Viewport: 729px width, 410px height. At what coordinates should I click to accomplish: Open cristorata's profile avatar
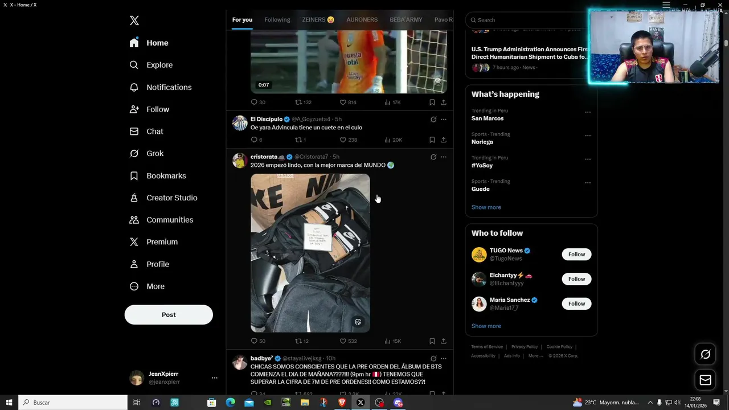(240, 161)
